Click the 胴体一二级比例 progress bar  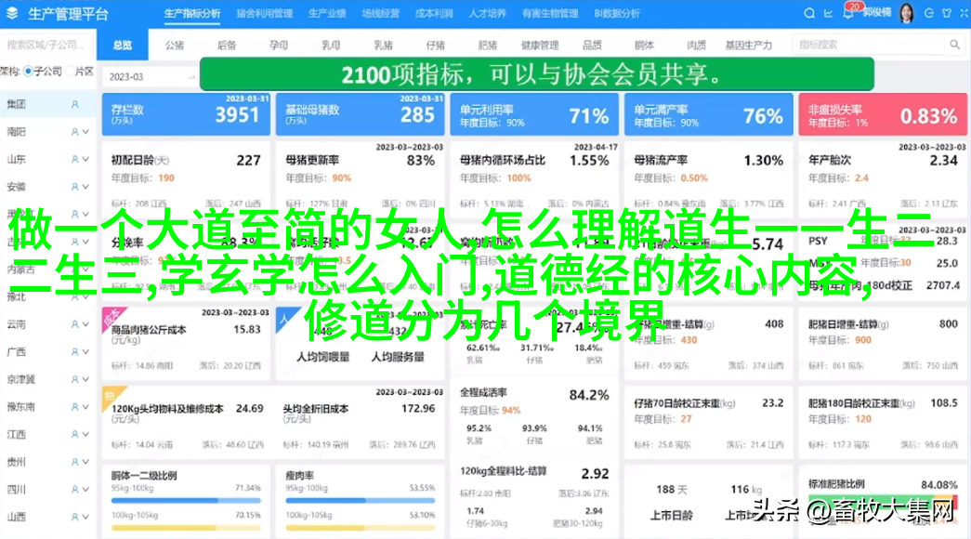pos(186,513)
